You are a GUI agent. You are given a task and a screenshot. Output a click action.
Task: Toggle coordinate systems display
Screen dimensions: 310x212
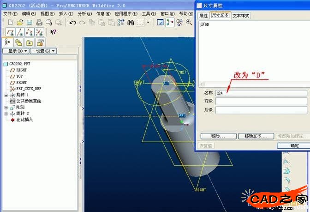coord(39,32)
